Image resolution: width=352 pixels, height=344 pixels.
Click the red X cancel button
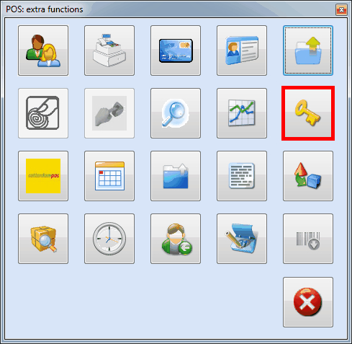click(308, 302)
